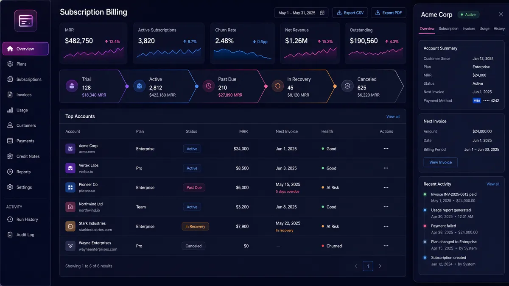Click the Pioneer Co account logo
Screen dimensions: 509x286
70,188
